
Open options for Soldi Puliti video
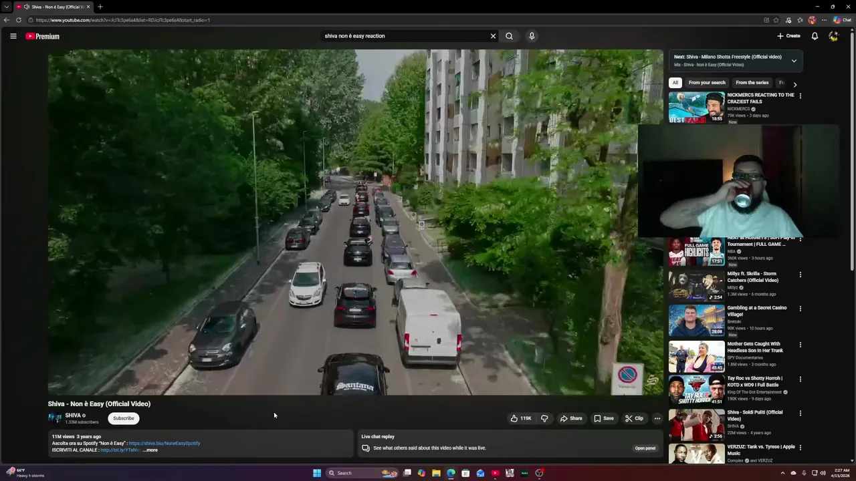coord(800,413)
